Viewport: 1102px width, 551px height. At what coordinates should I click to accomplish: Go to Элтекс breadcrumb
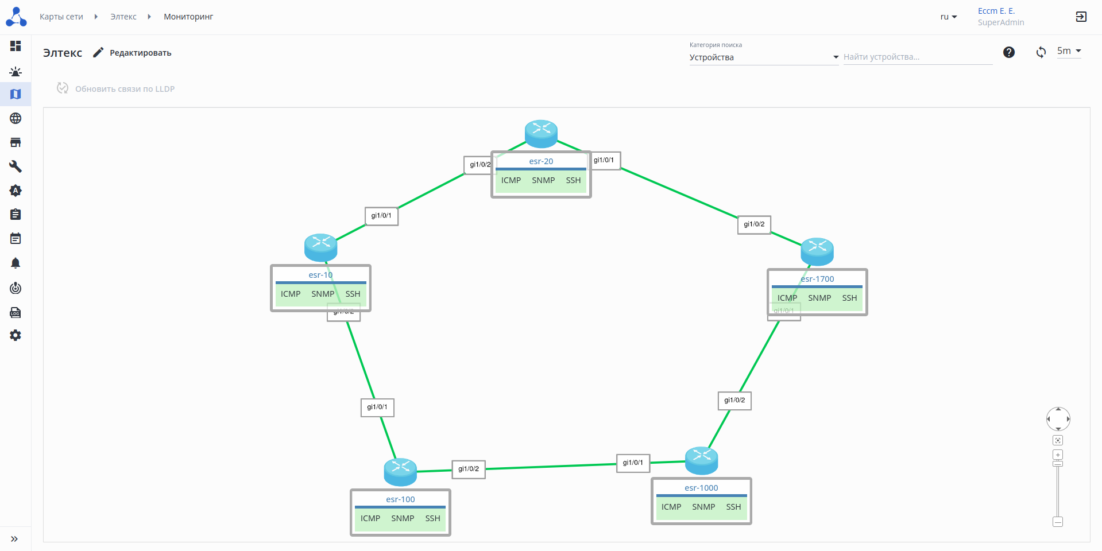click(x=123, y=17)
